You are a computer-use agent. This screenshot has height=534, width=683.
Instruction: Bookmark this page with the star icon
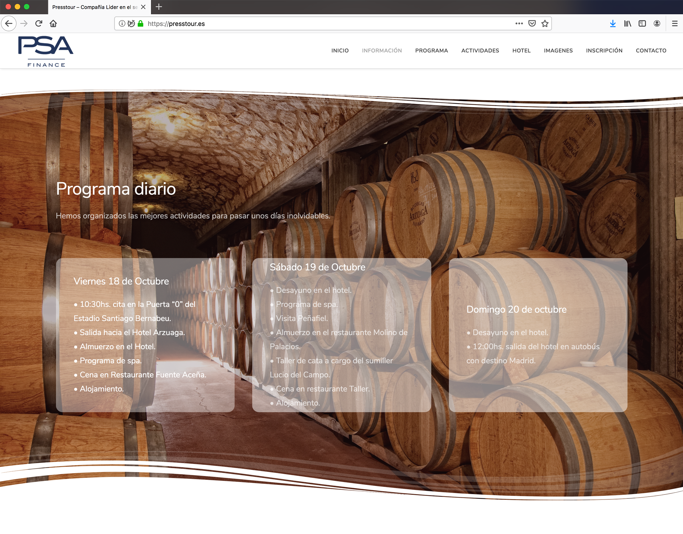click(x=545, y=23)
